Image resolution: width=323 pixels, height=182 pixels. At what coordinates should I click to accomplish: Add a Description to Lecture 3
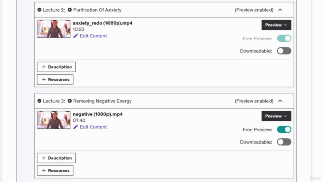click(x=56, y=158)
